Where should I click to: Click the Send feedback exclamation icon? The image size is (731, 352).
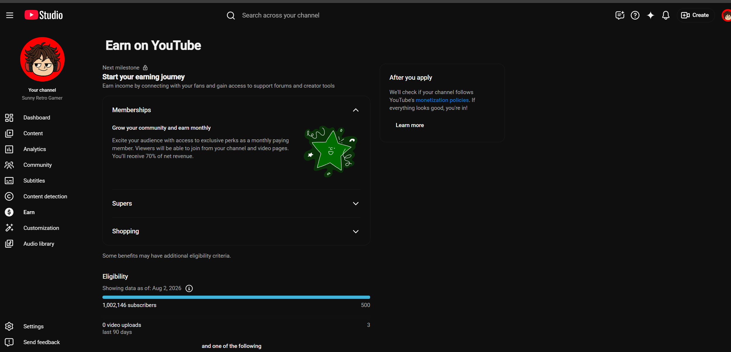tap(9, 342)
